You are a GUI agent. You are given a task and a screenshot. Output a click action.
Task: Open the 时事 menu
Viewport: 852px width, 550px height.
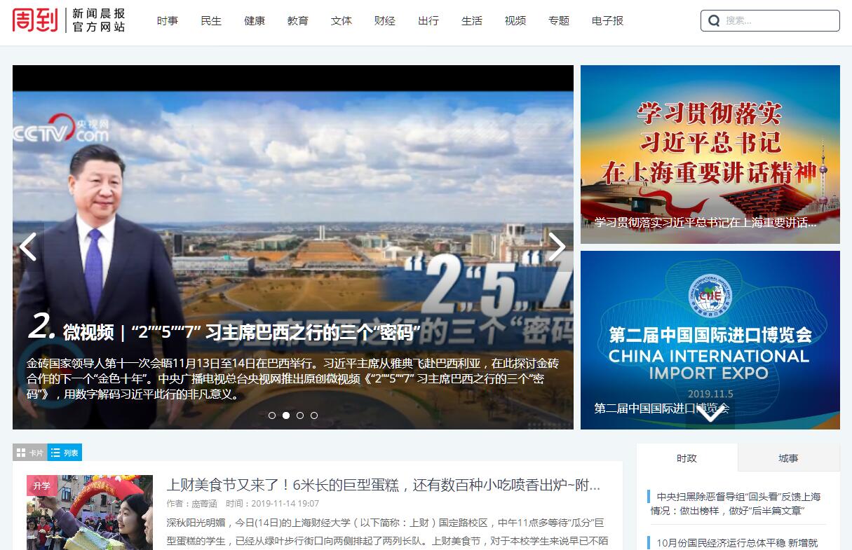click(168, 21)
